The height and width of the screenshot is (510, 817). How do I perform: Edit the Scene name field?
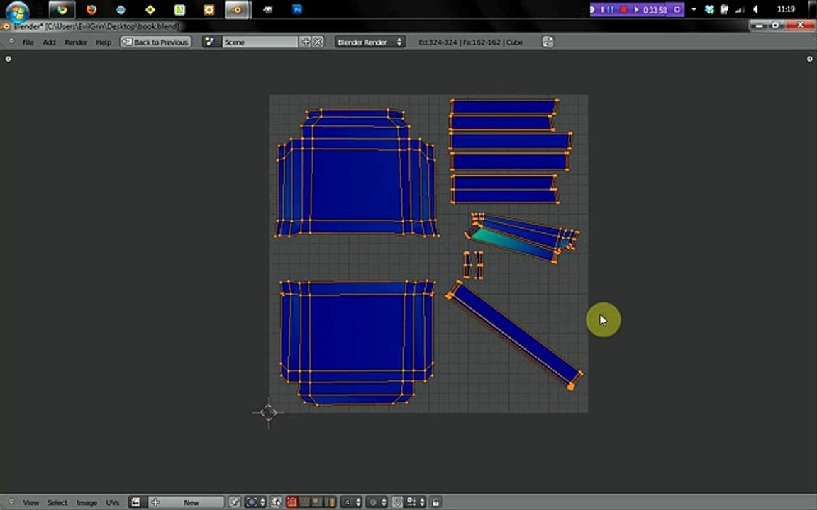click(260, 42)
